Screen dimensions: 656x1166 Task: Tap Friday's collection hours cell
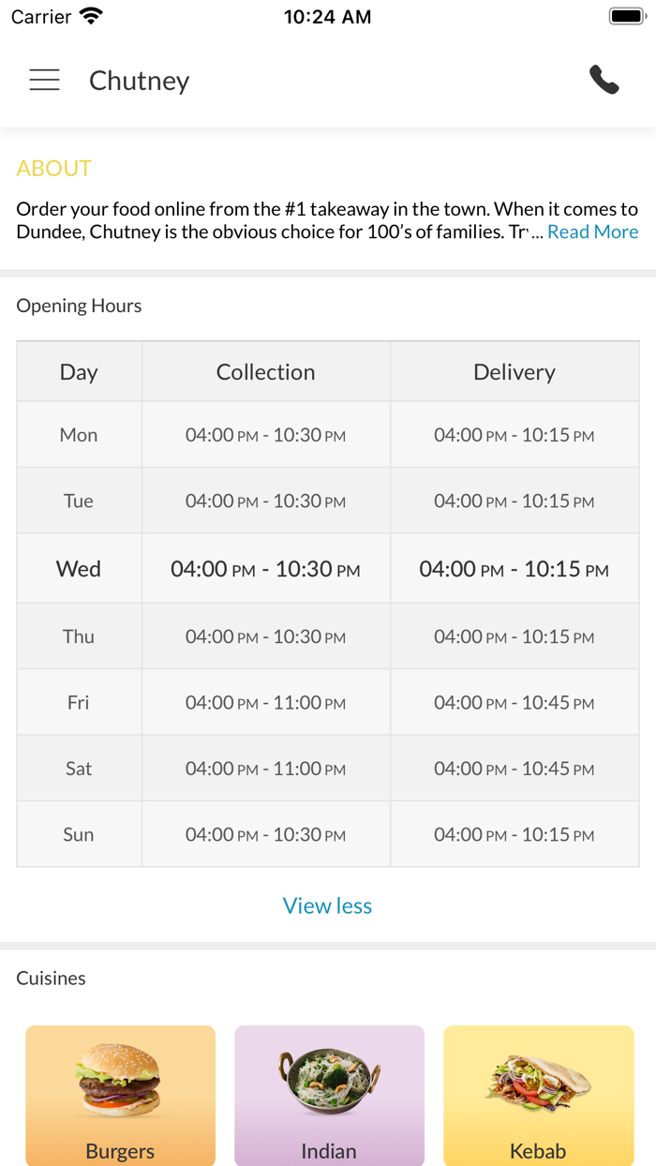[265, 703]
